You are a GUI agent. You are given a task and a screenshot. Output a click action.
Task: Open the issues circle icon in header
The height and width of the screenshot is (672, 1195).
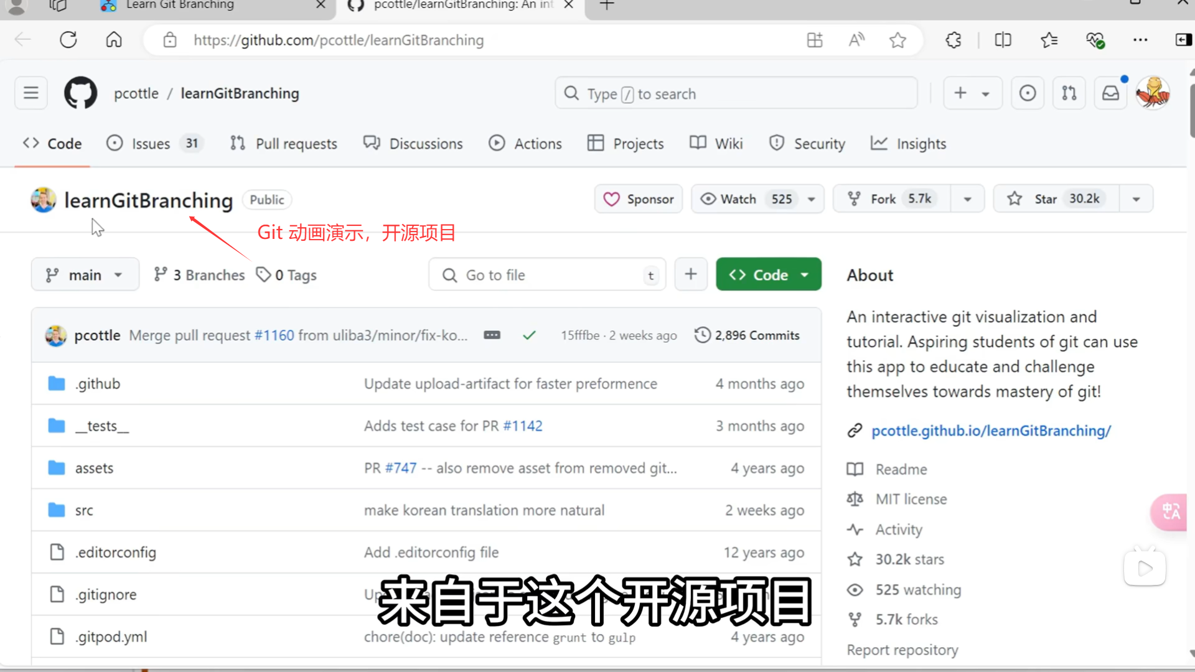pos(1028,93)
